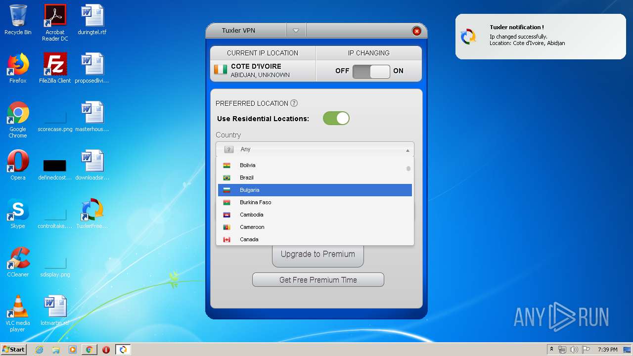This screenshot has height=356, width=633.
Task: Launch Skype desktop shortcut
Action: (18, 214)
